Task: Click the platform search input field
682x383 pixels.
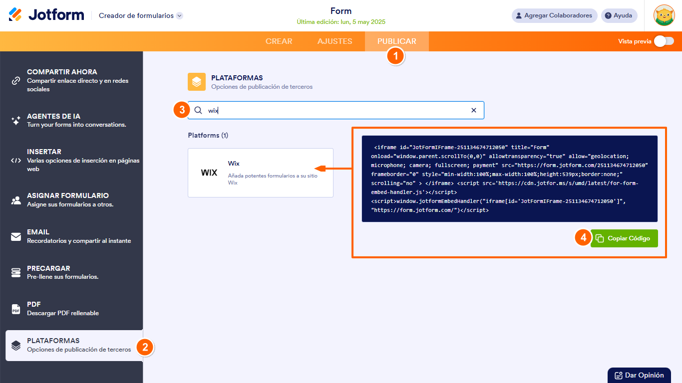Action: pos(336,110)
